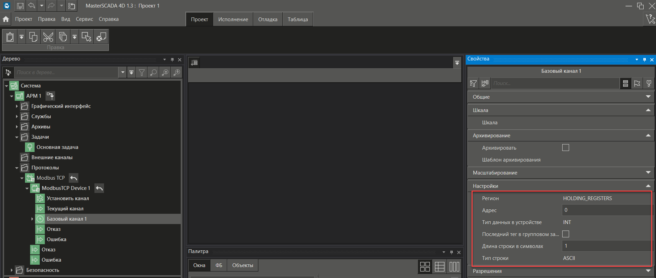The image size is (656, 278).
Task: Expand the Масштабирование section
Action: point(648,172)
